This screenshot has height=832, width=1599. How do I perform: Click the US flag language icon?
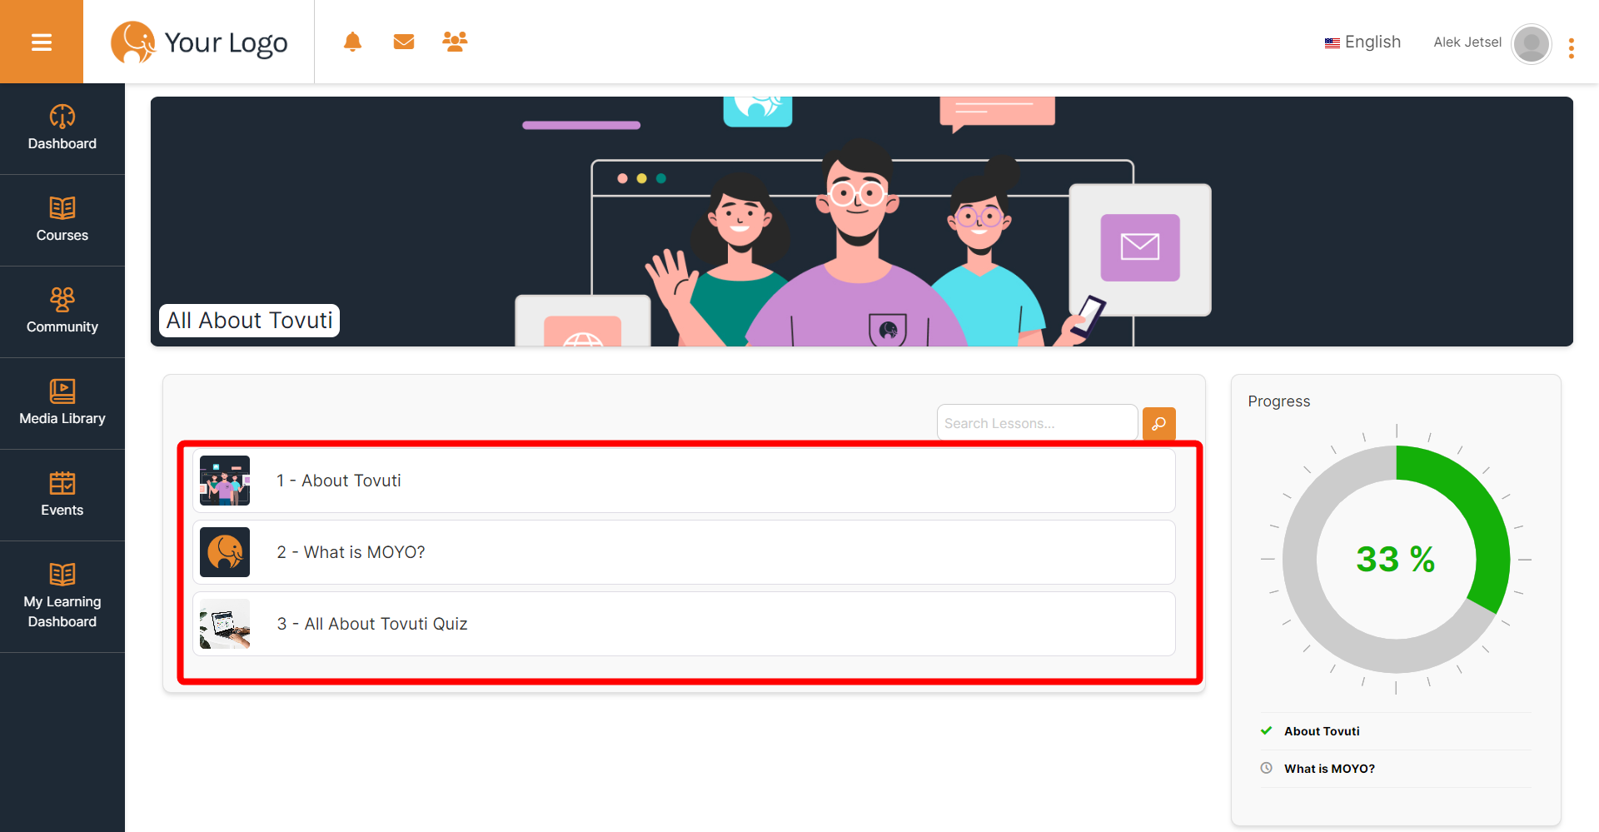pos(1332,42)
